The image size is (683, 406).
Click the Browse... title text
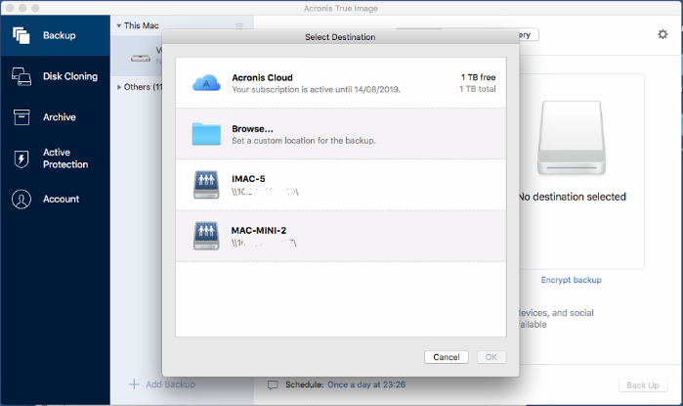pyautogui.click(x=253, y=128)
